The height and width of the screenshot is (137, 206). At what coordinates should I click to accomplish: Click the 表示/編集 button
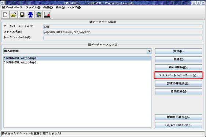pyautogui.click(x=179, y=67)
